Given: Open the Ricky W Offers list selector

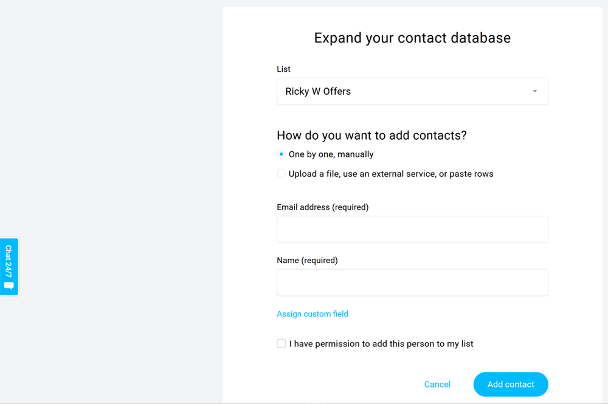Looking at the screenshot, I should click(401, 92).
